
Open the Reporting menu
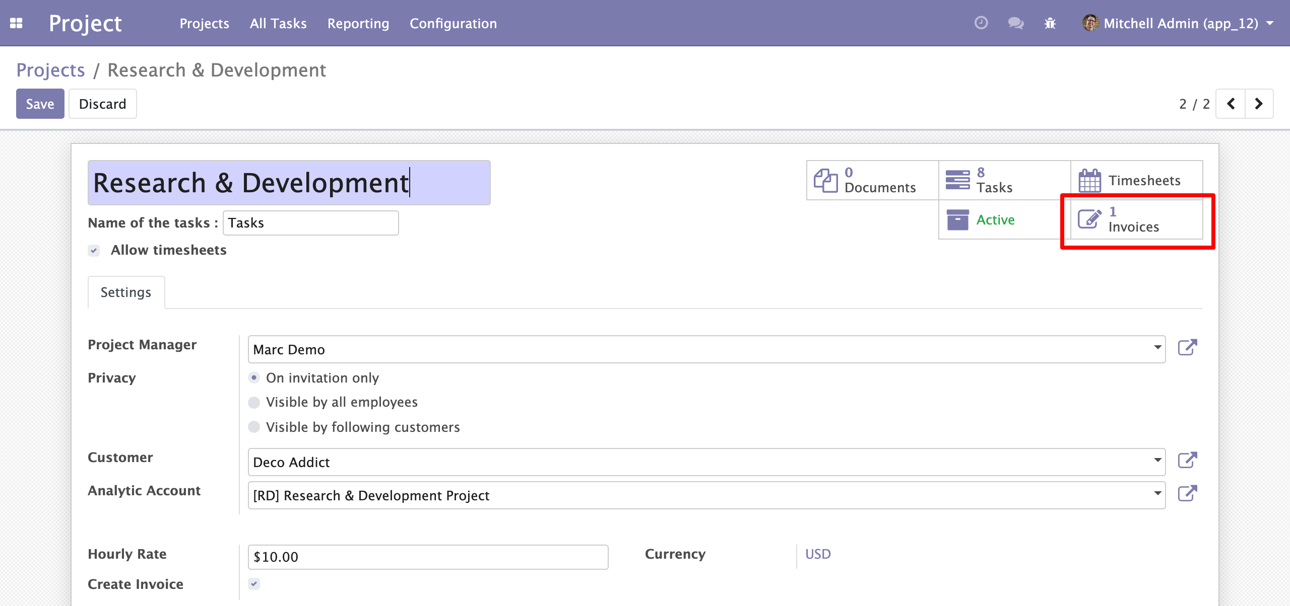(358, 23)
